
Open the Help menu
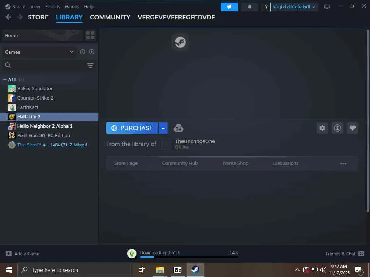click(89, 6)
